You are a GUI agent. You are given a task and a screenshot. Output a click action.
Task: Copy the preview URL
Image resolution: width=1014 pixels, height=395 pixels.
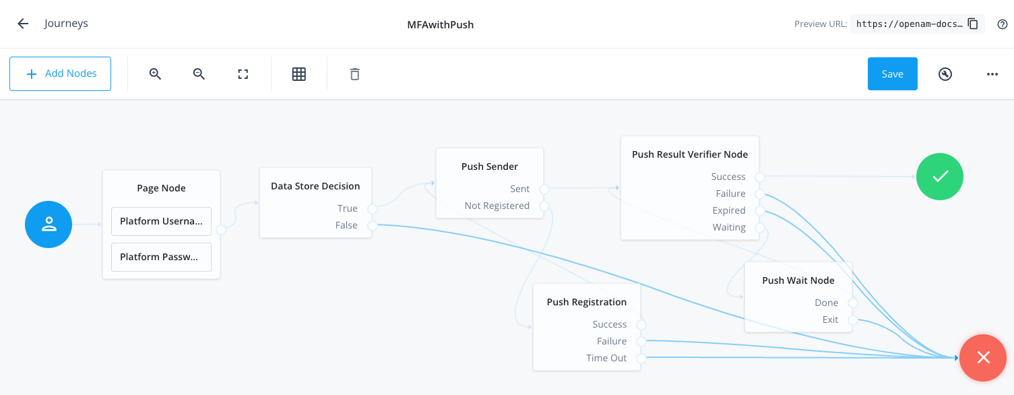pyautogui.click(x=972, y=23)
